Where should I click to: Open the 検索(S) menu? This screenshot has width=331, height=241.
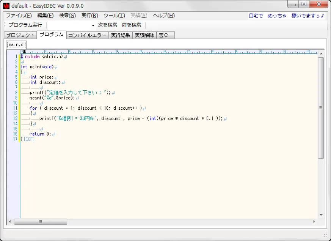pos(67,16)
